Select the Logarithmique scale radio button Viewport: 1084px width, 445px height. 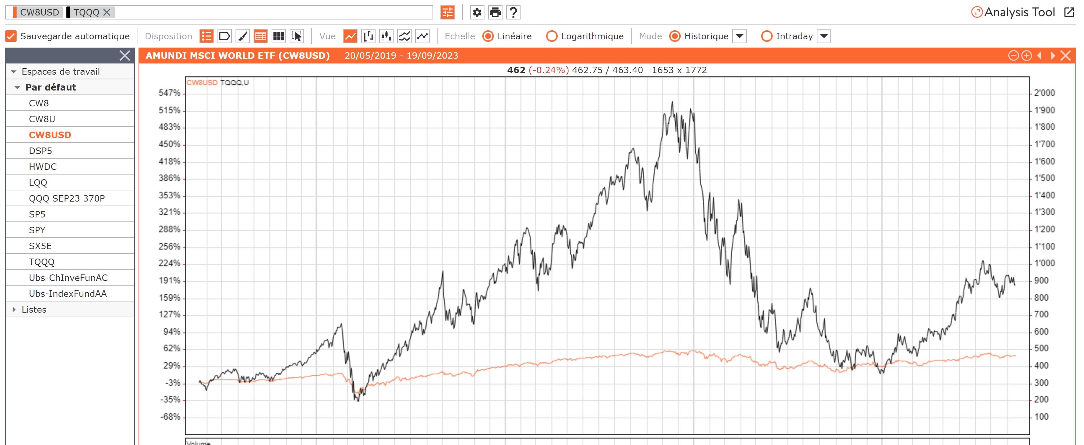[x=551, y=36]
